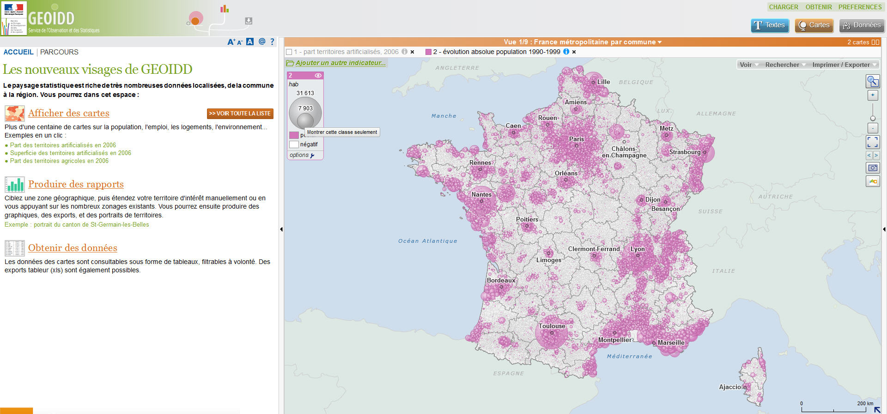Screen dimensions: 887x414
Task: Click the zoom-to-rectangle magnifier tool
Action: [x=872, y=81]
